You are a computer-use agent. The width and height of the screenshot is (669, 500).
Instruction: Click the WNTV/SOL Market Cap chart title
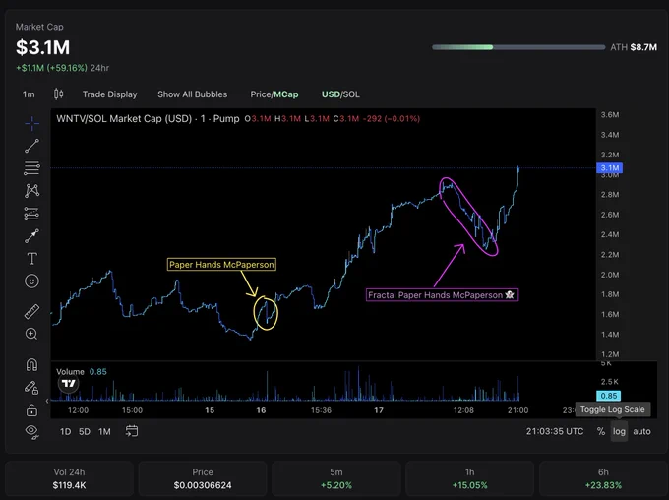[148, 119]
